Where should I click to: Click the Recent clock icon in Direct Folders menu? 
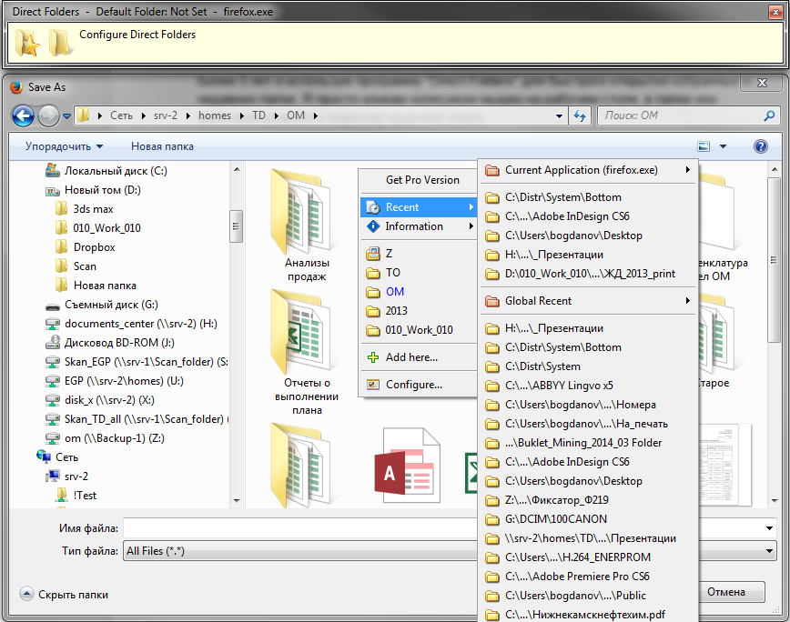pyautogui.click(x=373, y=206)
